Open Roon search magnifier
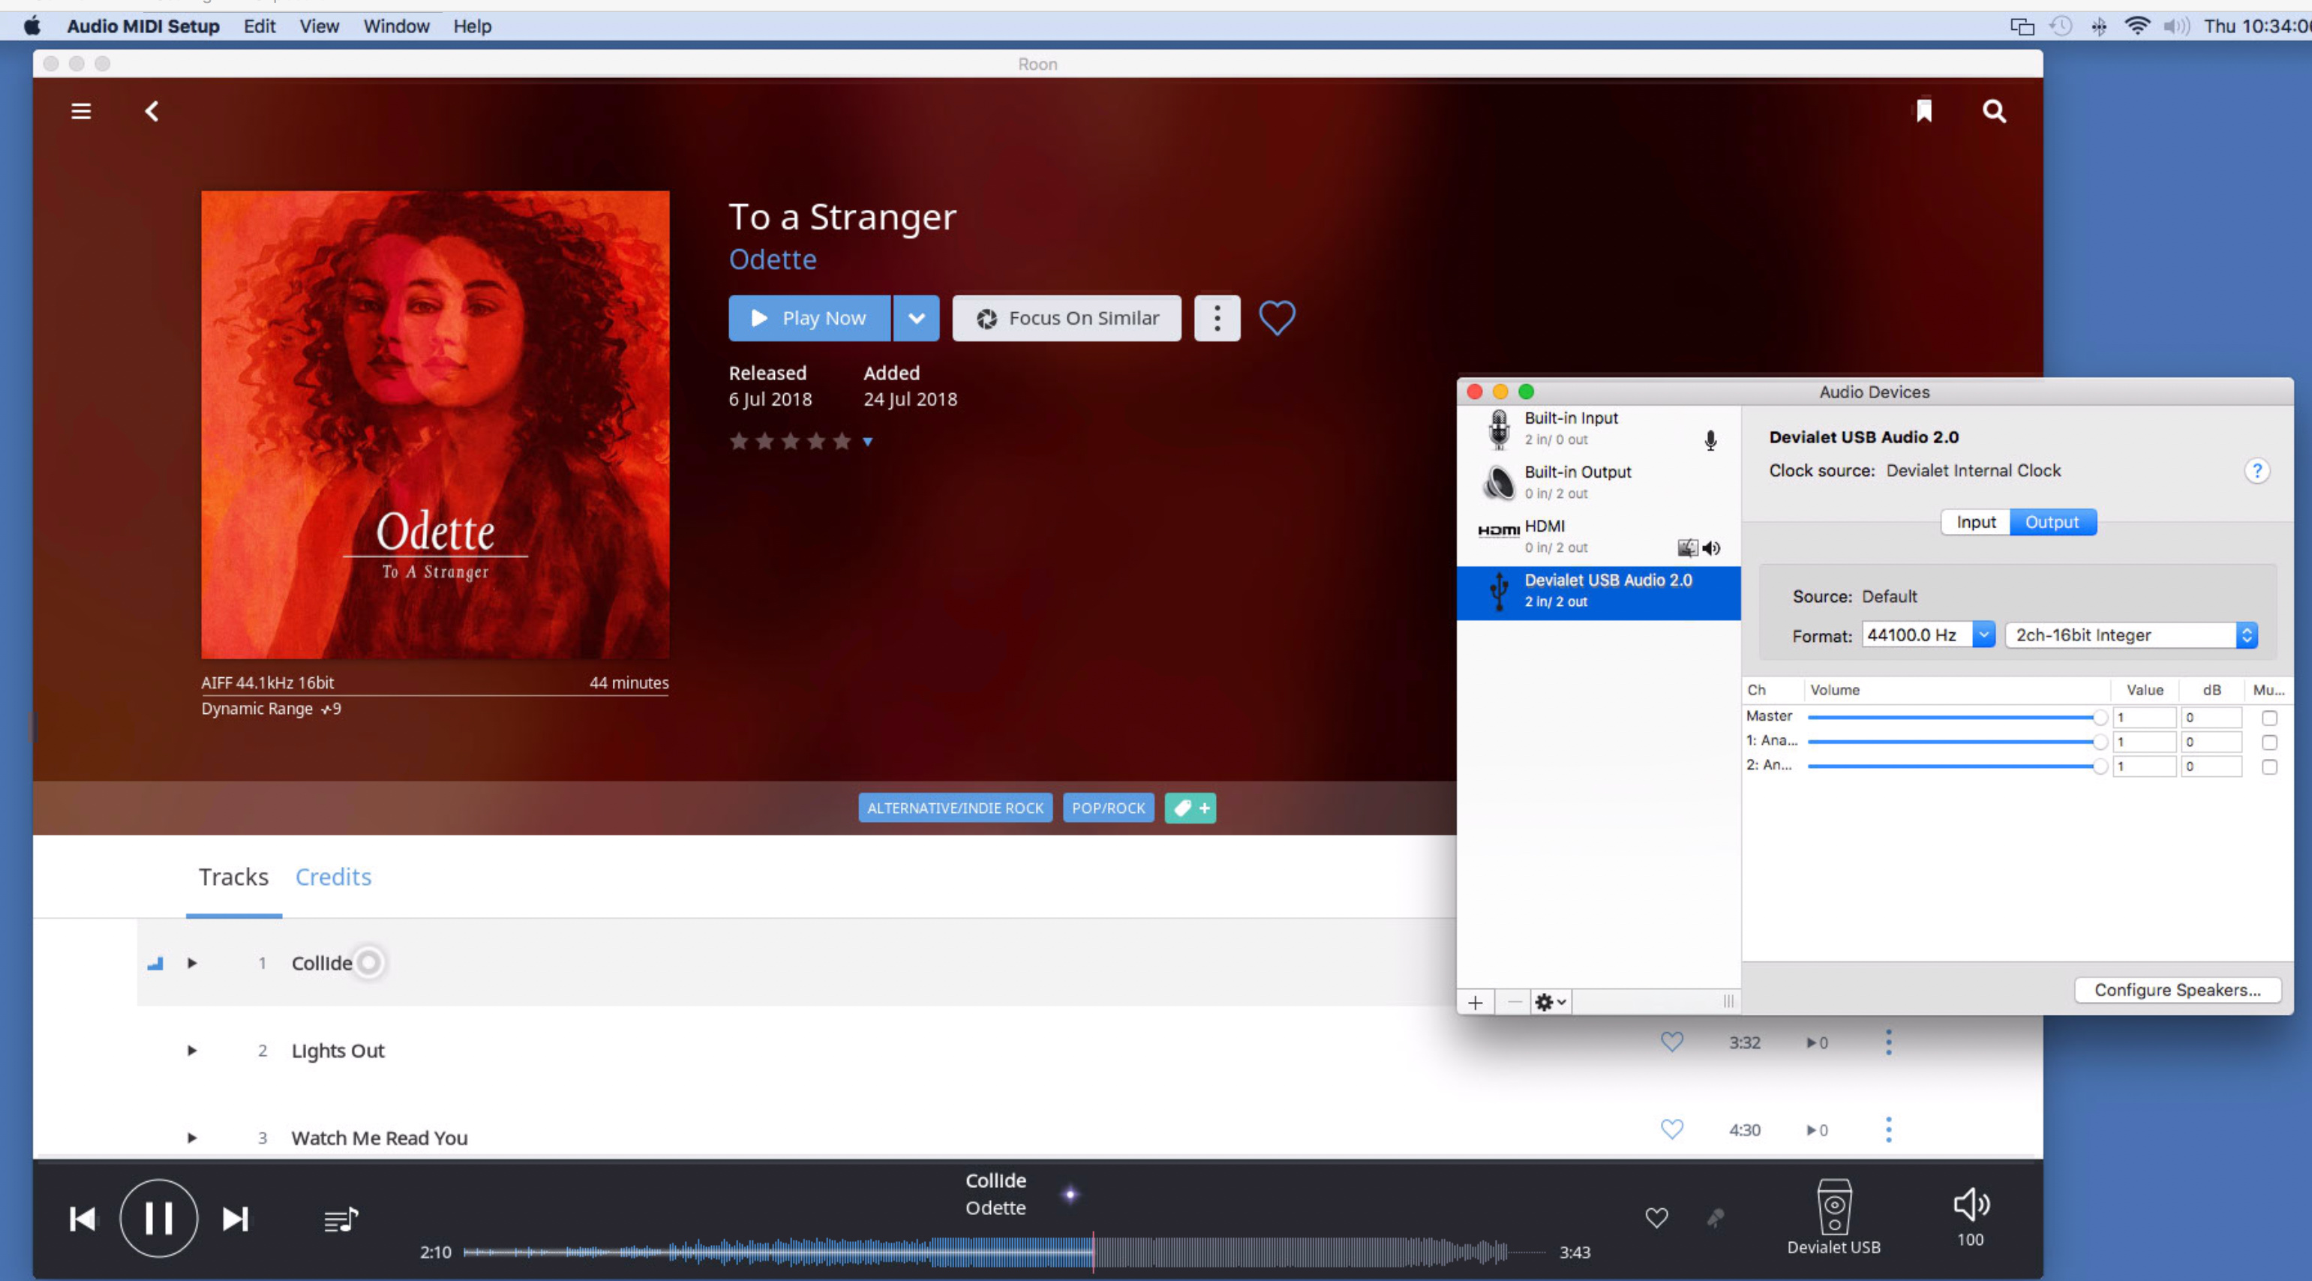The image size is (2312, 1281). click(x=1993, y=110)
